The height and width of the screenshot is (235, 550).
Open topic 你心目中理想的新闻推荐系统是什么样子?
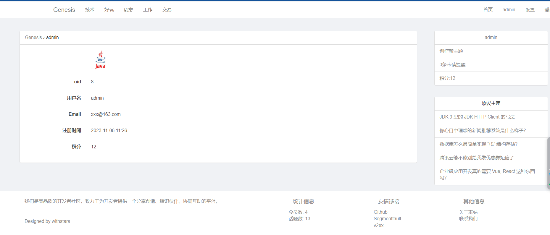(483, 131)
